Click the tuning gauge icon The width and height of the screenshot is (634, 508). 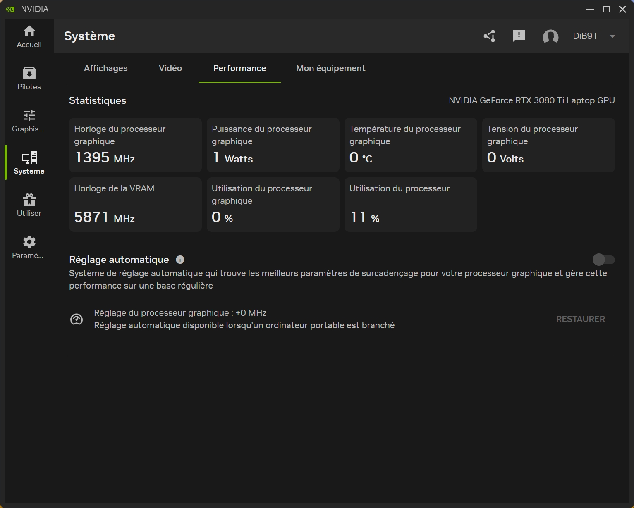77,319
